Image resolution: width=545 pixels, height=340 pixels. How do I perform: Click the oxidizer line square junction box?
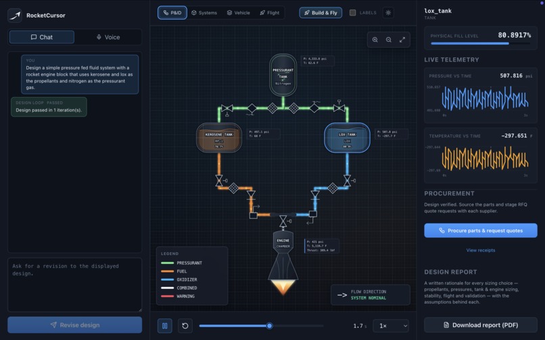coord(313,214)
